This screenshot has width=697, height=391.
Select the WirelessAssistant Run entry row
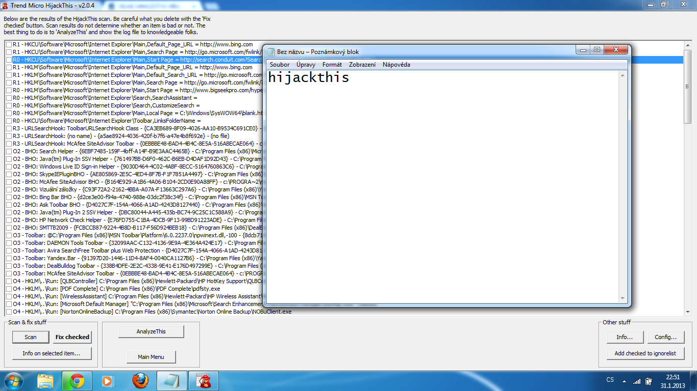pos(137,296)
